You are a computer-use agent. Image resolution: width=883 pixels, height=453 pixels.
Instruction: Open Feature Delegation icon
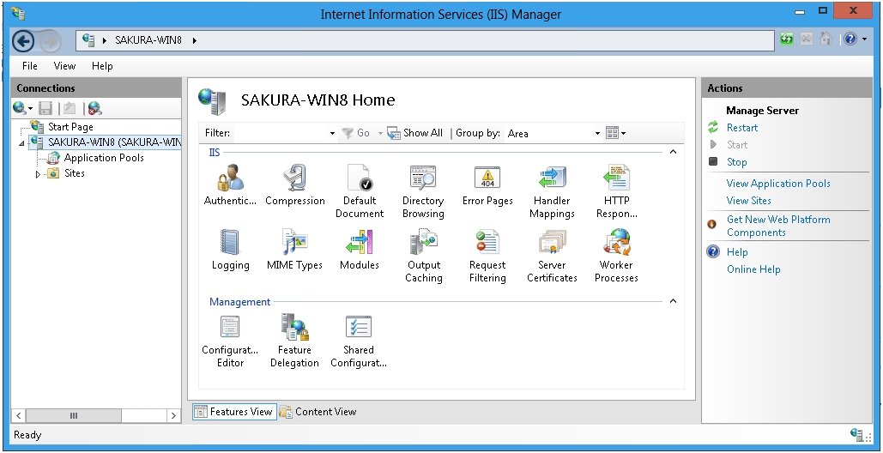click(295, 341)
